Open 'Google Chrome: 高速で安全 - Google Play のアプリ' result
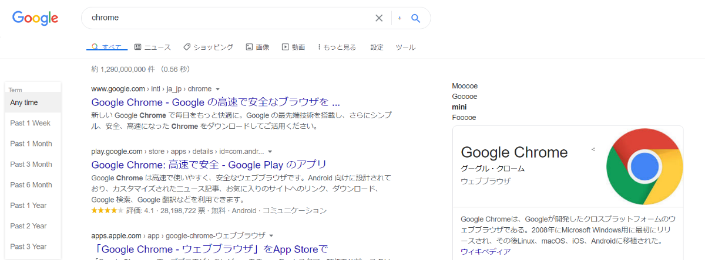 (x=209, y=164)
